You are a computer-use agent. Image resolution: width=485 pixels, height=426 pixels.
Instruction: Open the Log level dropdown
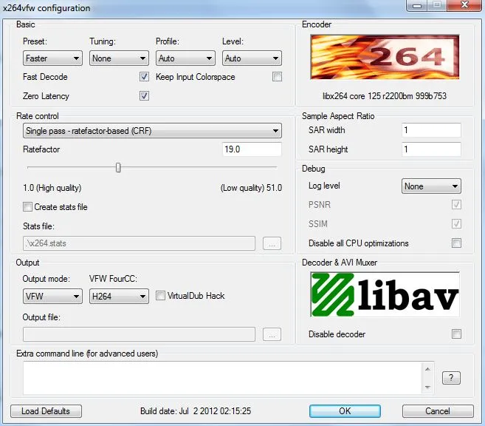(431, 186)
